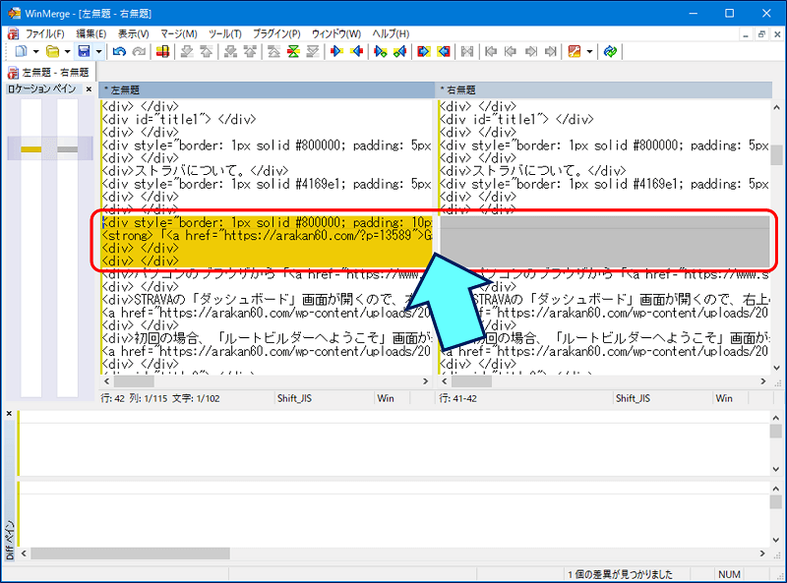787x583 pixels.
Task: Go to the last file icon
Action: [551, 51]
